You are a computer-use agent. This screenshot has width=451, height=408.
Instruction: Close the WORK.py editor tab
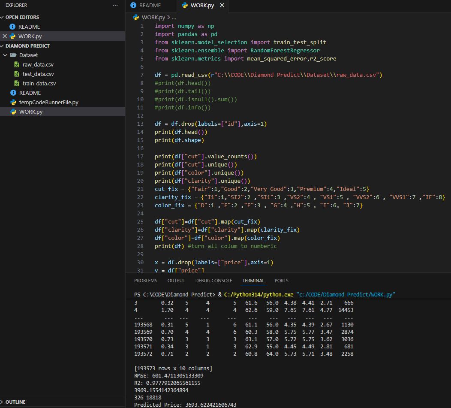222,6
